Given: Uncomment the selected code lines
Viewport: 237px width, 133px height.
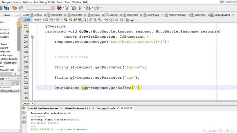Looking at the screenshot, I should click(x=132, y=20).
